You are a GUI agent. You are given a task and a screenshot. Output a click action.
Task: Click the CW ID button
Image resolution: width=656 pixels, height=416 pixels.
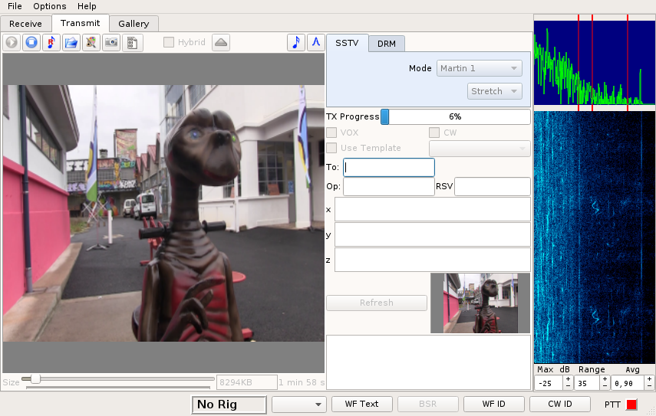pyautogui.click(x=560, y=404)
